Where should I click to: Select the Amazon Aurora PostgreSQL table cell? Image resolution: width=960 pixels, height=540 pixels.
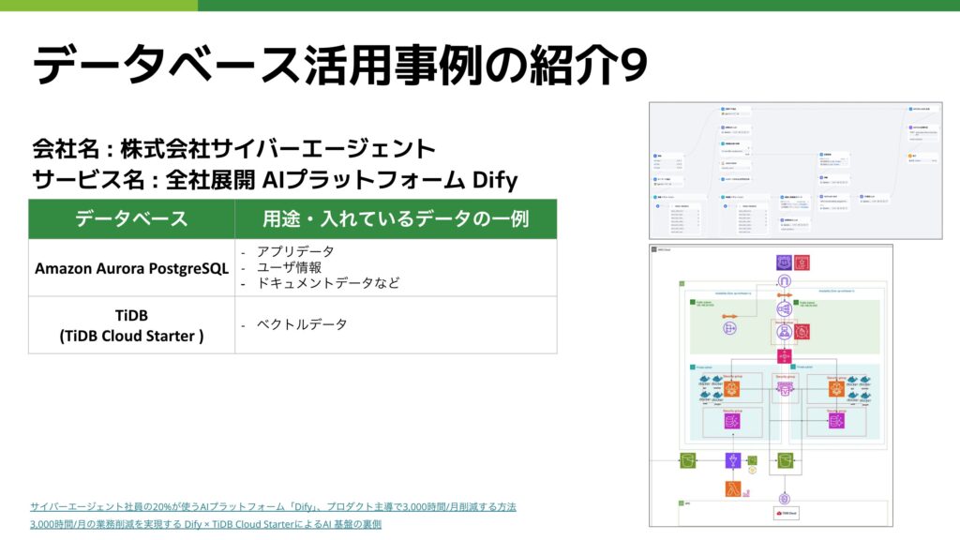131,270
